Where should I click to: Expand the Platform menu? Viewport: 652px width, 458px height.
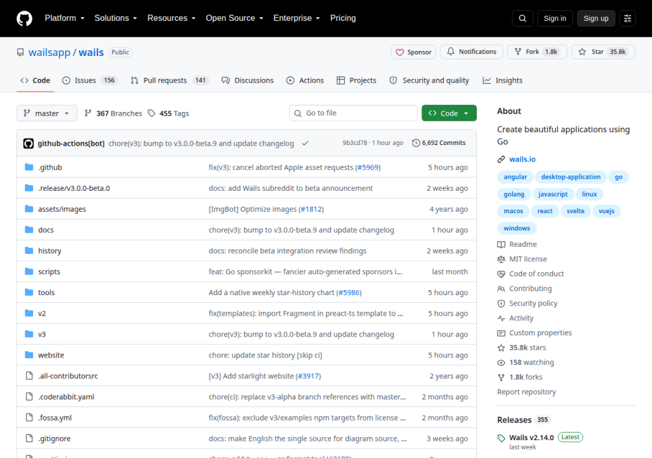click(x=64, y=18)
